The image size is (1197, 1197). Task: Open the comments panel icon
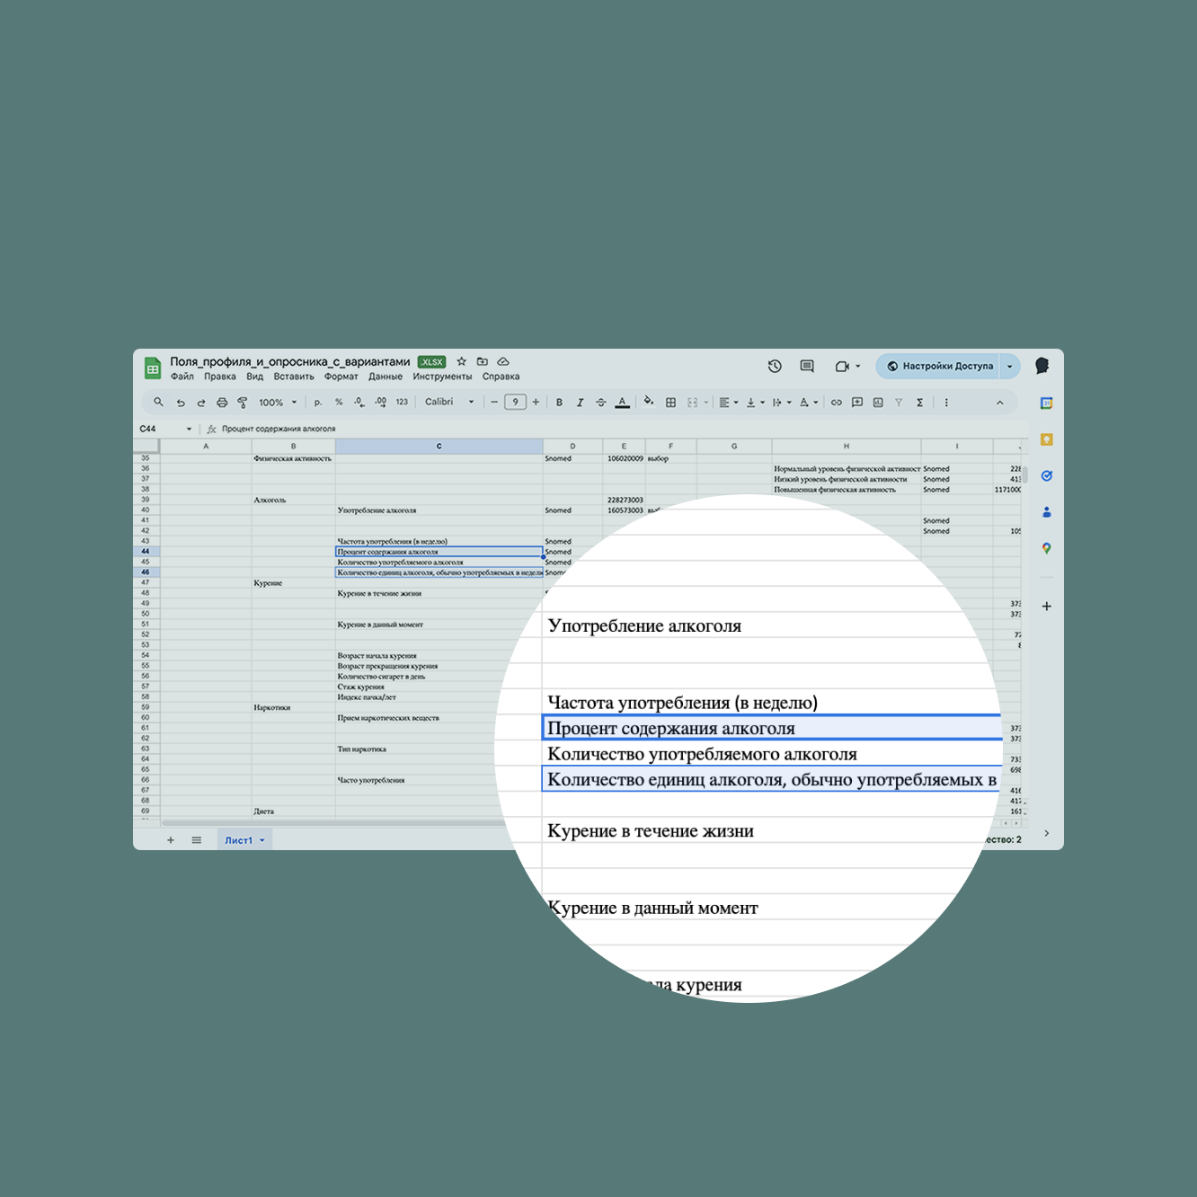tap(807, 366)
